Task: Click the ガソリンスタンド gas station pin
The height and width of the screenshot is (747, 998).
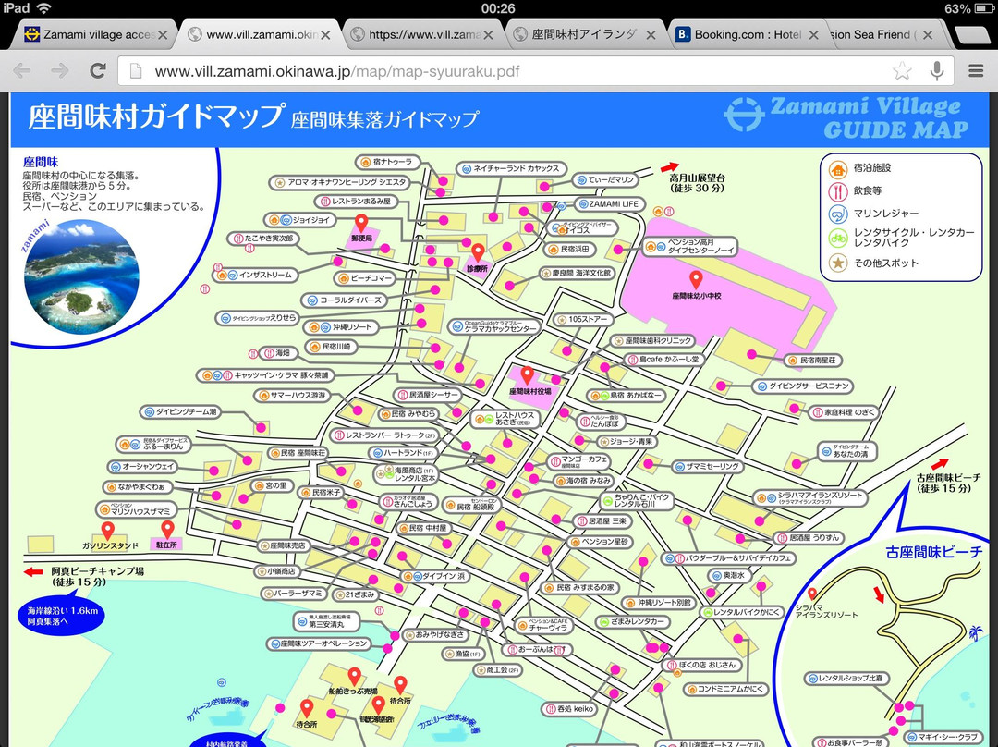Action: click(x=107, y=531)
